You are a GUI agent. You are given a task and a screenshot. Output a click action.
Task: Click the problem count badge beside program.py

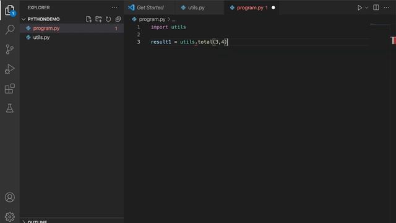coord(116,28)
